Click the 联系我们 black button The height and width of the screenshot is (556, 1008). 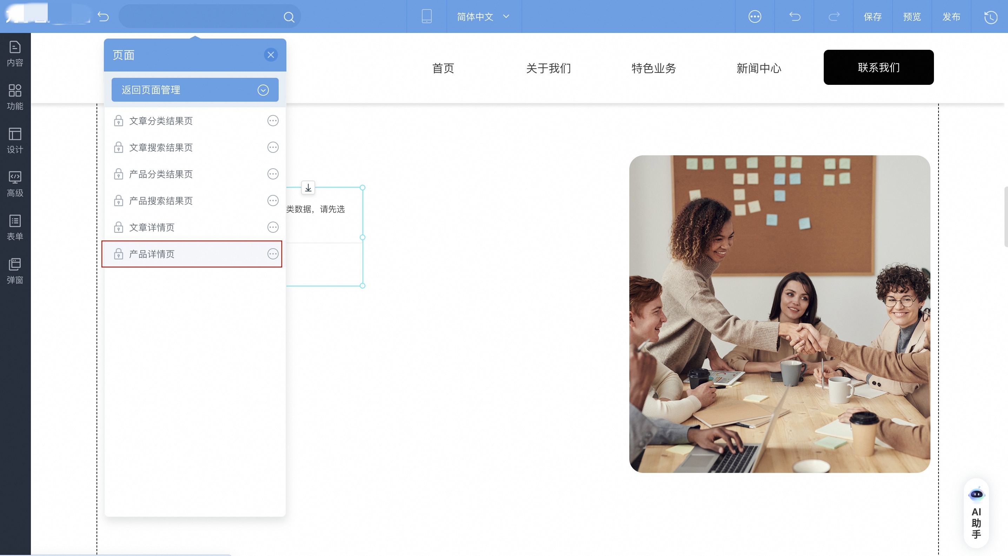[x=878, y=67]
